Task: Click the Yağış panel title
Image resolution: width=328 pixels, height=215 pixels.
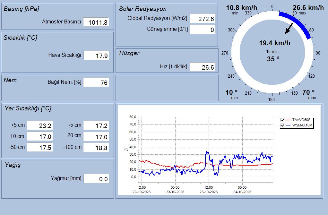Action: pos(13,165)
